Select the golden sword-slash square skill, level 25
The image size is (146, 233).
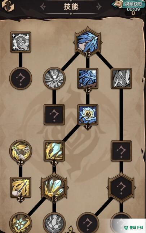(x=21, y=188)
